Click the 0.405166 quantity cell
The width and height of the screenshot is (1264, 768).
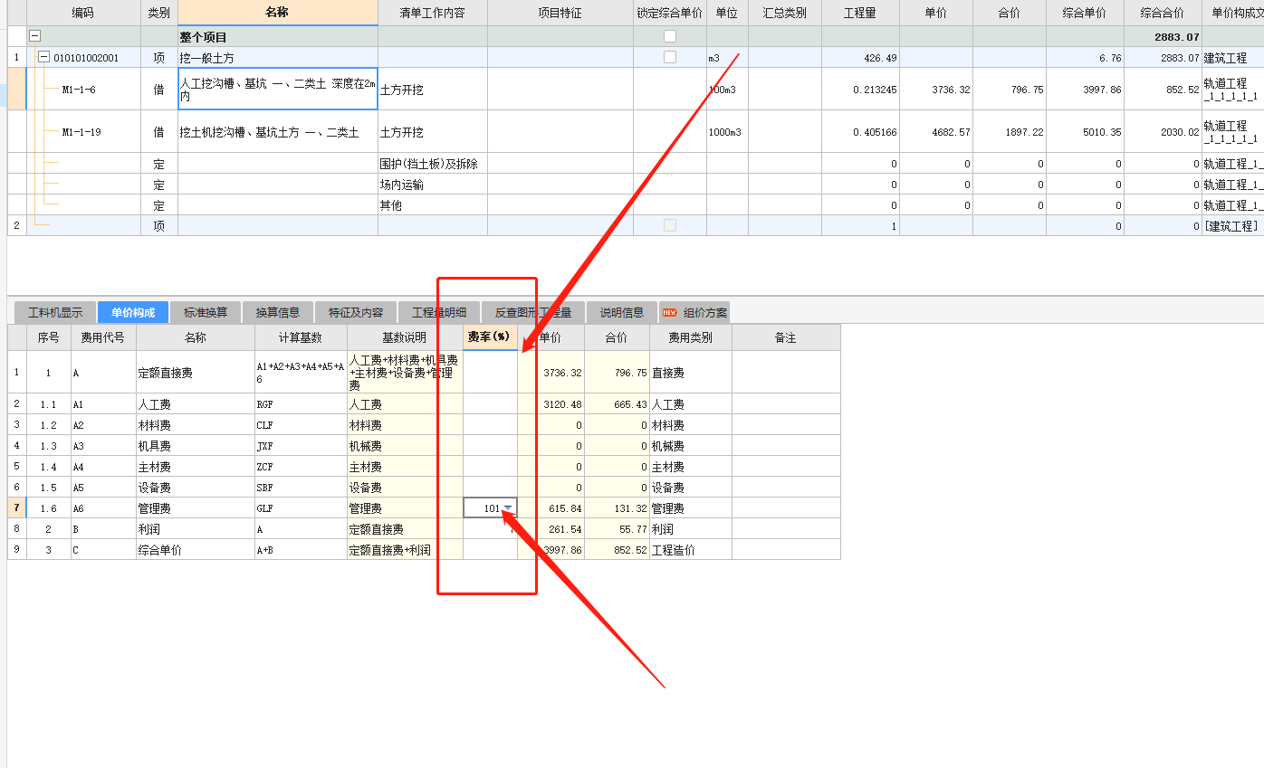tap(860, 132)
